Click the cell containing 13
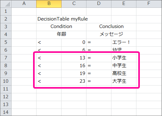162x116 pixels. 74,58
